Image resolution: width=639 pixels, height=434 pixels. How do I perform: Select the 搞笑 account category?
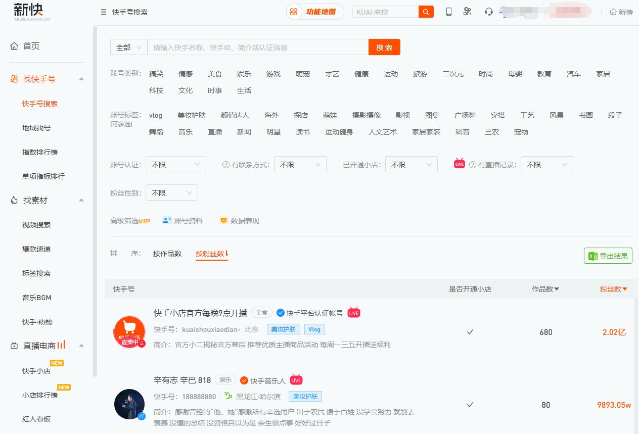[156, 74]
